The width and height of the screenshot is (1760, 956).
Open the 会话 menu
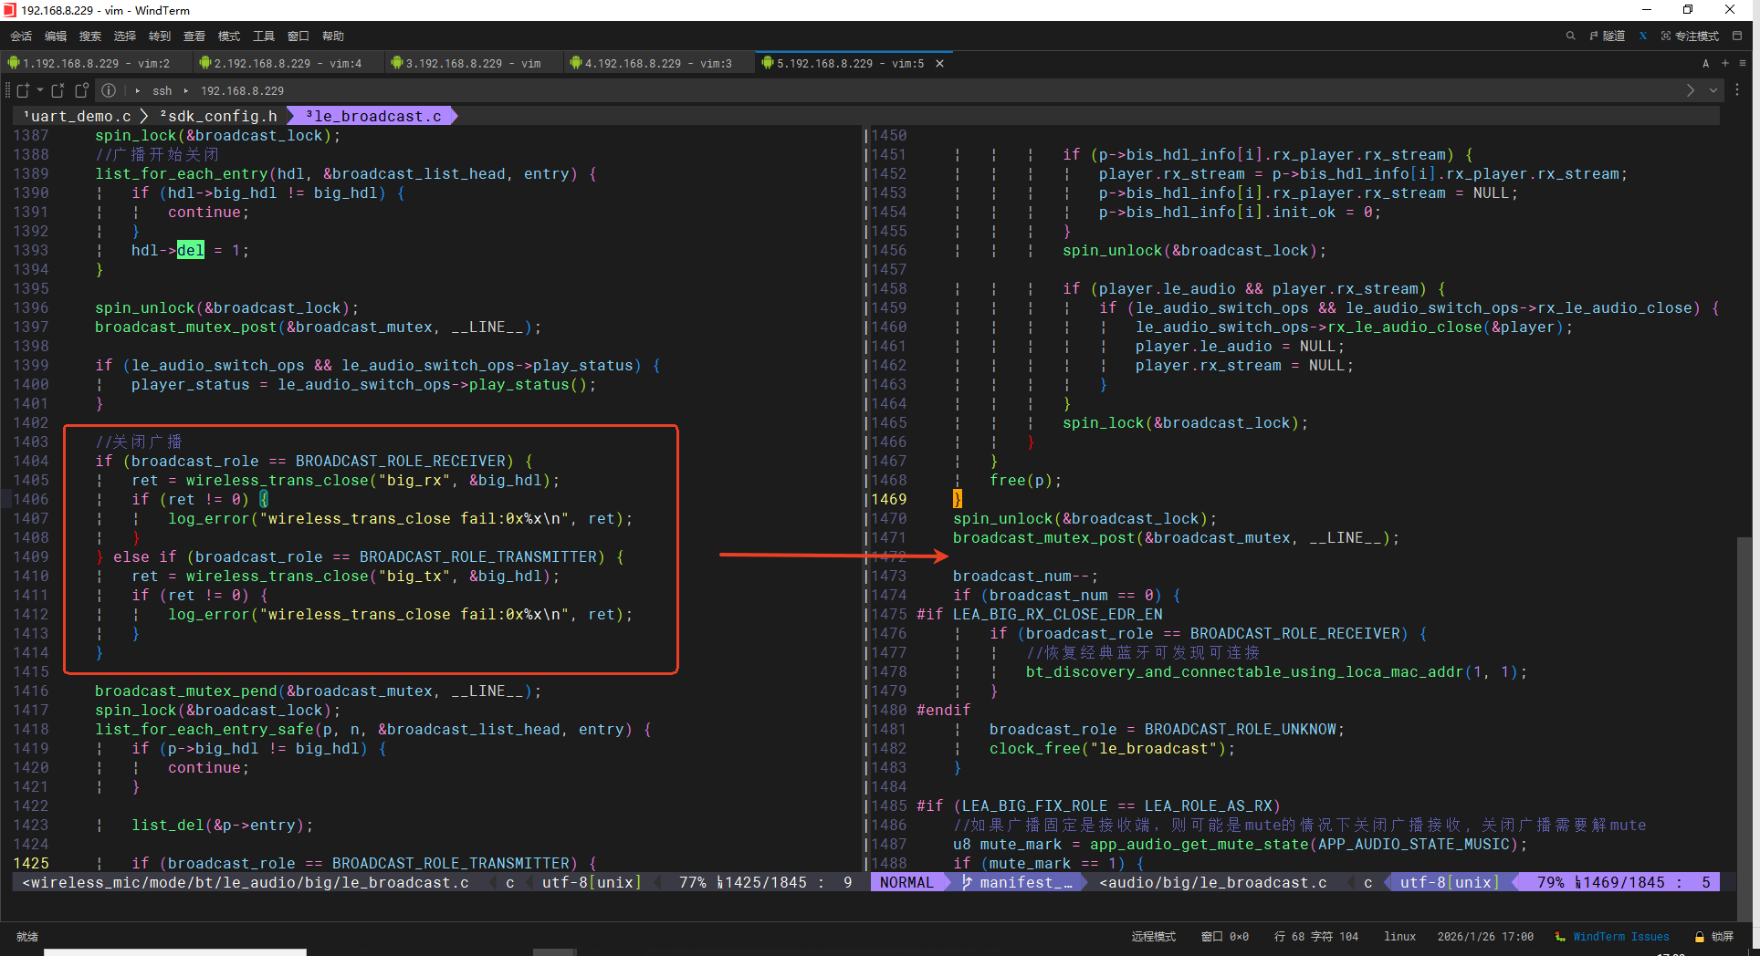click(21, 36)
